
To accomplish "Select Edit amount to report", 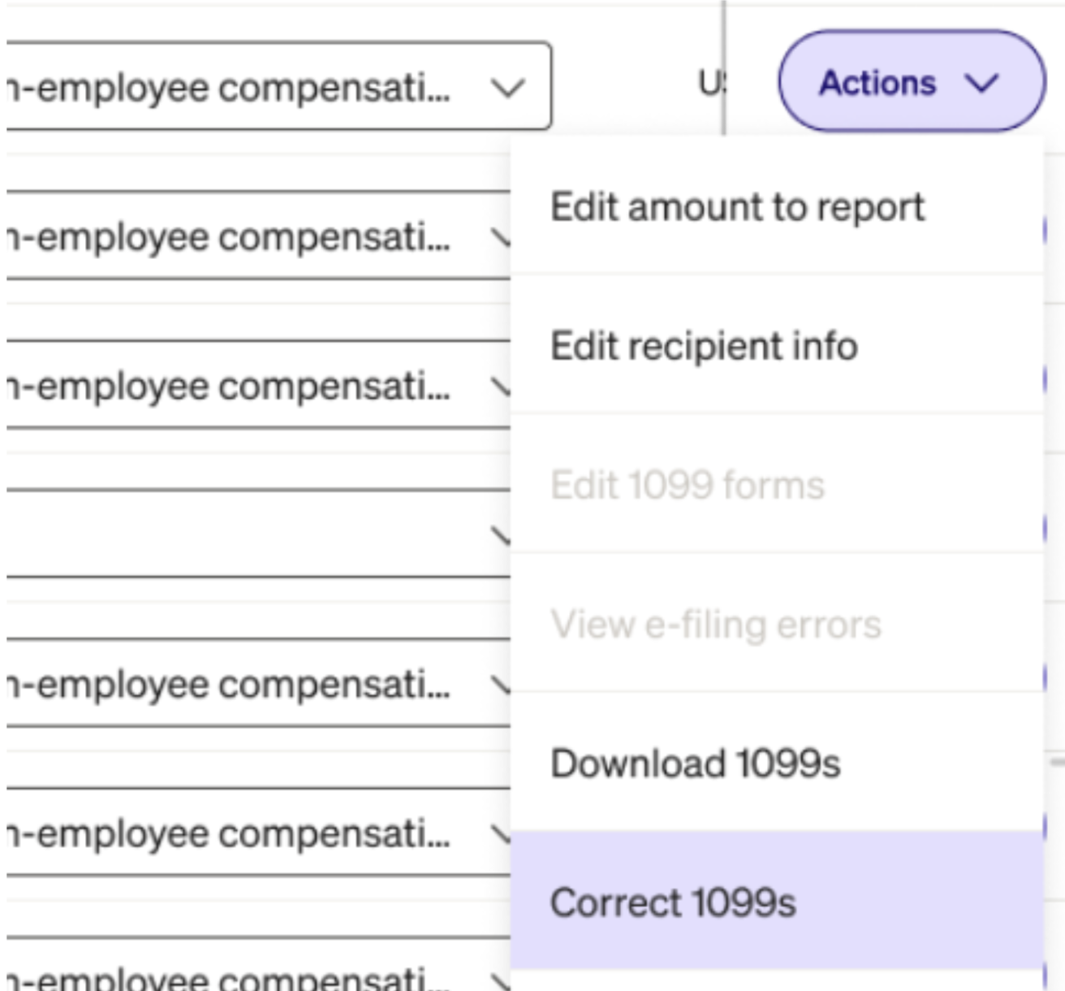I will tap(737, 207).
